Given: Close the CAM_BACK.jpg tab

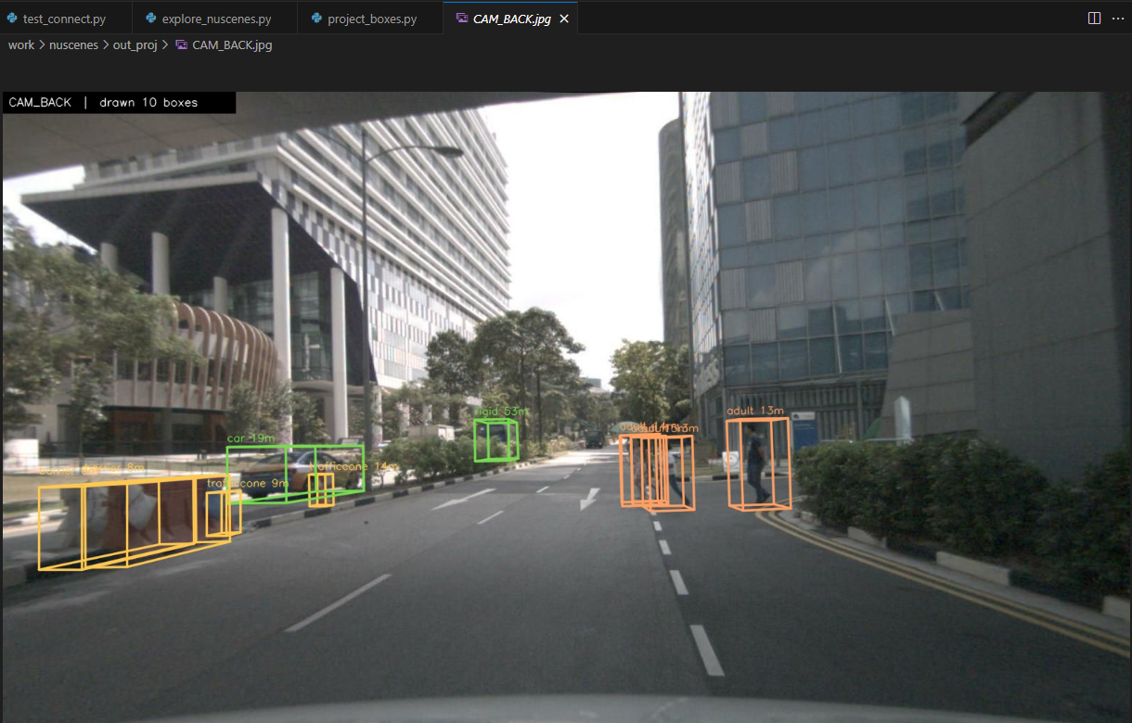Looking at the screenshot, I should point(564,19).
